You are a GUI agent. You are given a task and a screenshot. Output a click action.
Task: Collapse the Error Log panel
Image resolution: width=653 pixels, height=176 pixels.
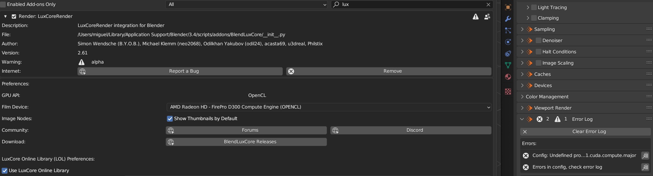pyautogui.click(x=522, y=119)
